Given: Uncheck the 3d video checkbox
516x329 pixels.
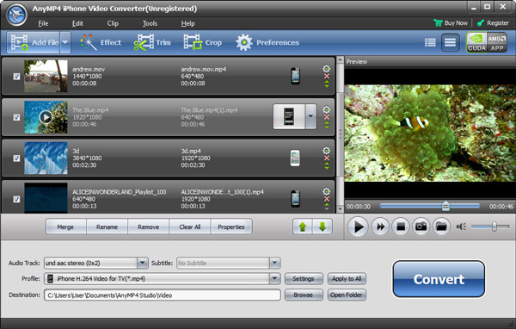Looking at the screenshot, I should (x=16, y=158).
